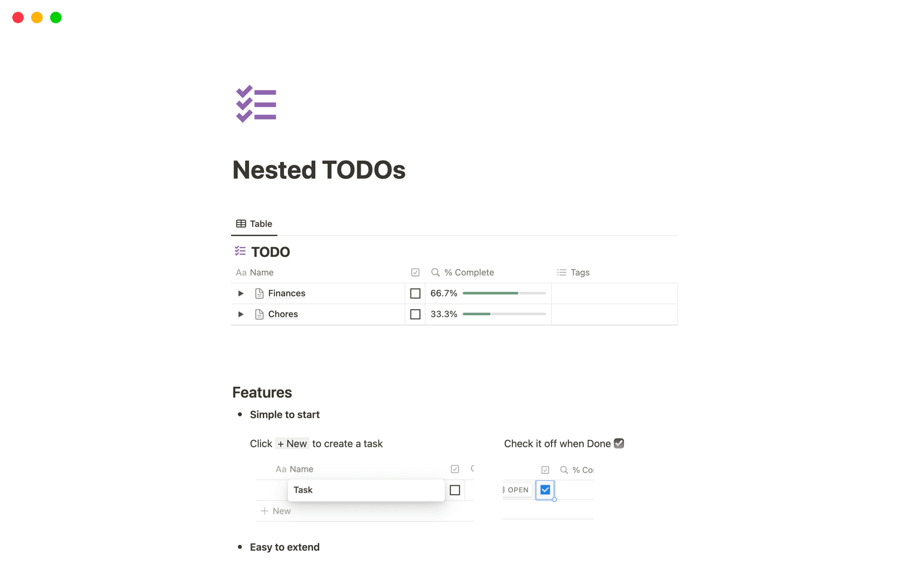The width and height of the screenshot is (909, 568).
Task: Check off the Finances task checkbox
Action: [x=415, y=293]
